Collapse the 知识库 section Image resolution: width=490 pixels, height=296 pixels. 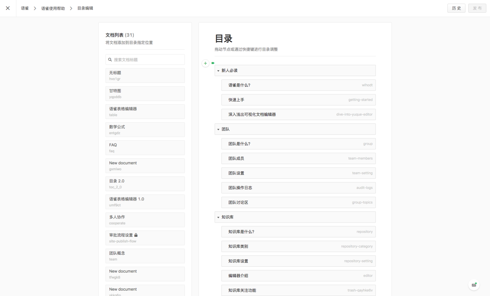coord(219,217)
